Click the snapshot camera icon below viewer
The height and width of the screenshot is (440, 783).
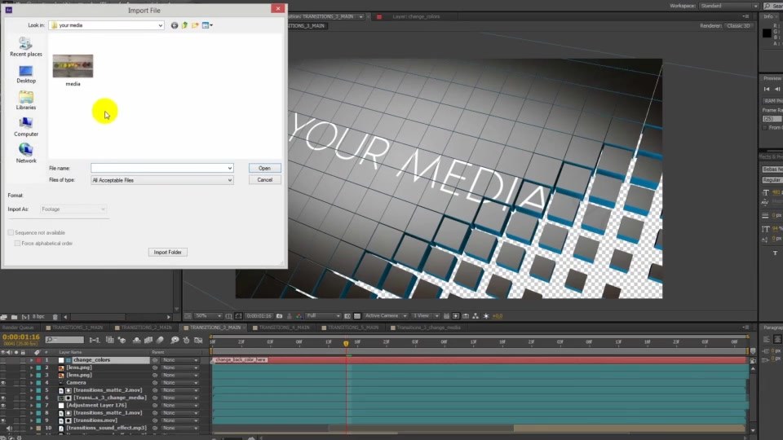coord(279,316)
